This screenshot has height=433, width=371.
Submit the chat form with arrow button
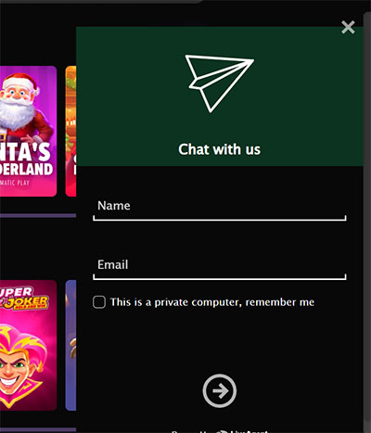tap(220, 391)
